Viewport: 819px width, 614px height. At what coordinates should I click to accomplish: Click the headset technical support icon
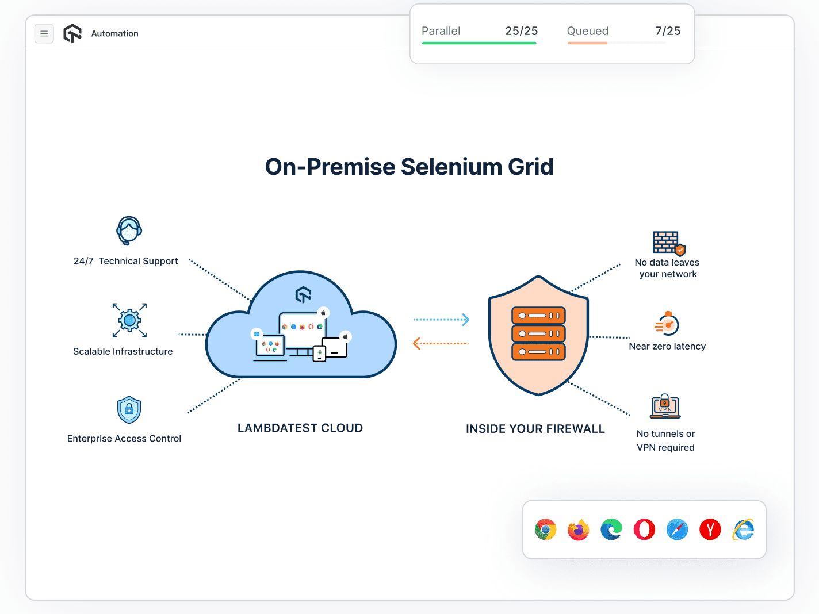(129, 231)
